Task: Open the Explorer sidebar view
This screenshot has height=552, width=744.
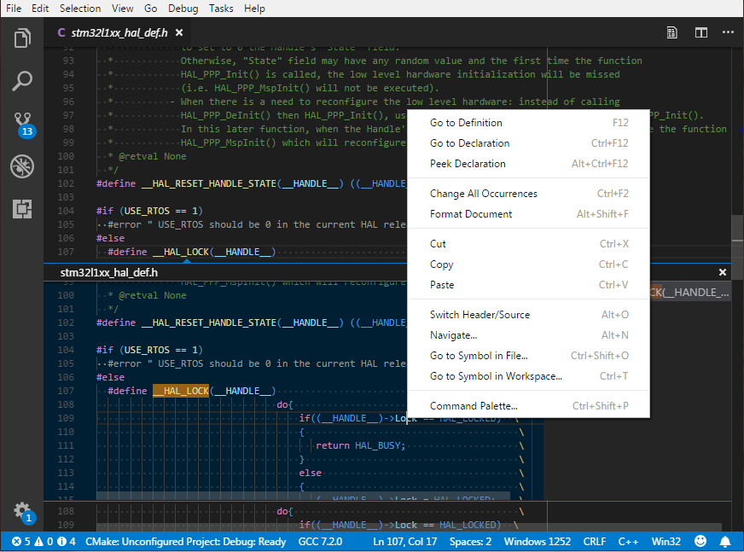Action: coord(22,38)
